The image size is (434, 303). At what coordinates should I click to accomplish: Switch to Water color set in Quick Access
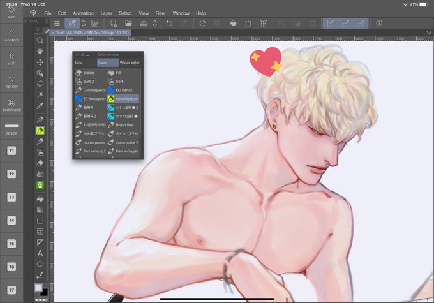point(130,63)
